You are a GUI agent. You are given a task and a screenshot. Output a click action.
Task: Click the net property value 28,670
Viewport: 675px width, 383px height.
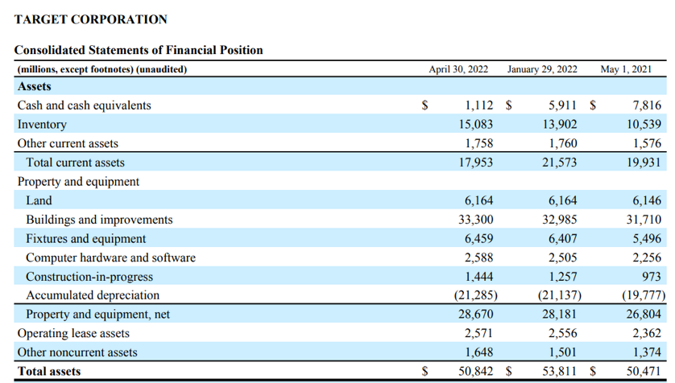476,315
